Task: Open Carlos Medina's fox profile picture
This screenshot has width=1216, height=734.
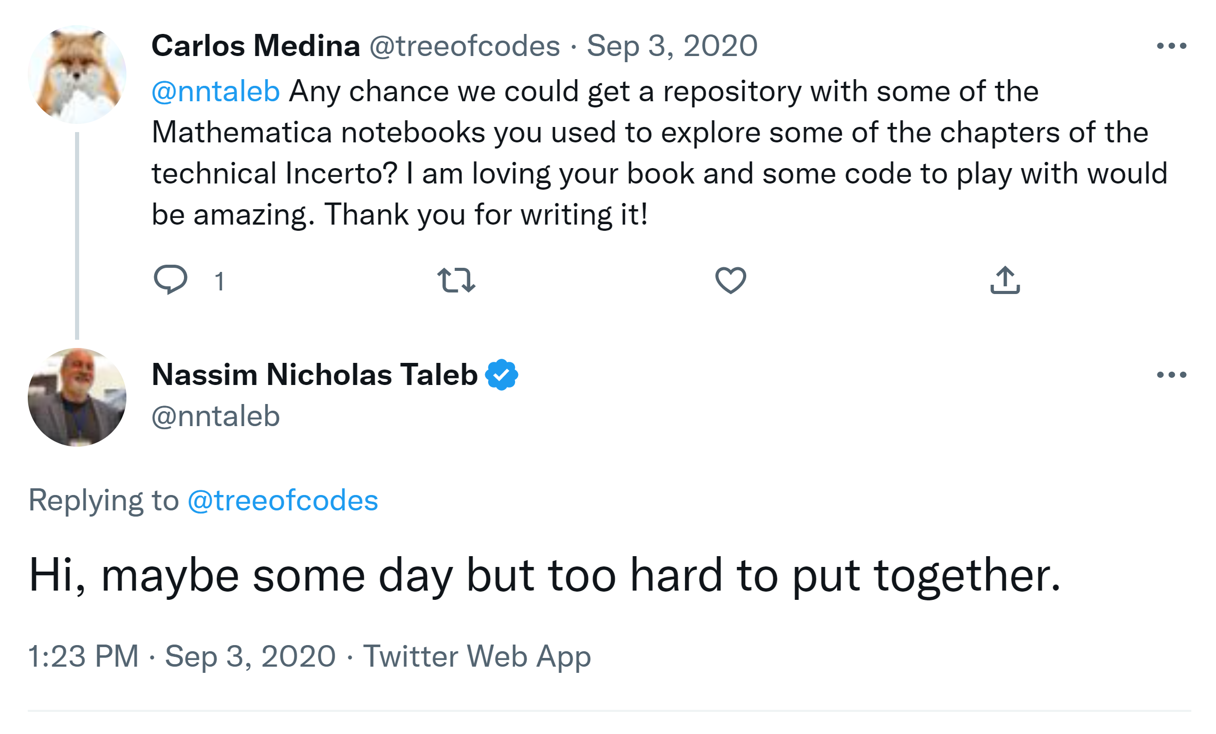Action: tap(77, 75)
